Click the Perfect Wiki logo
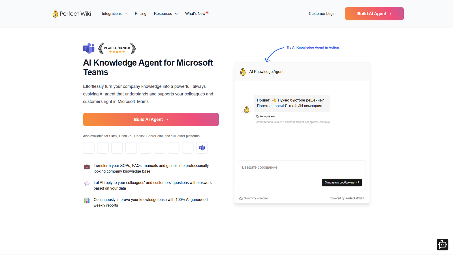This screenshot has height=255, width=453. pyautogui.click(x=72, y=14)
